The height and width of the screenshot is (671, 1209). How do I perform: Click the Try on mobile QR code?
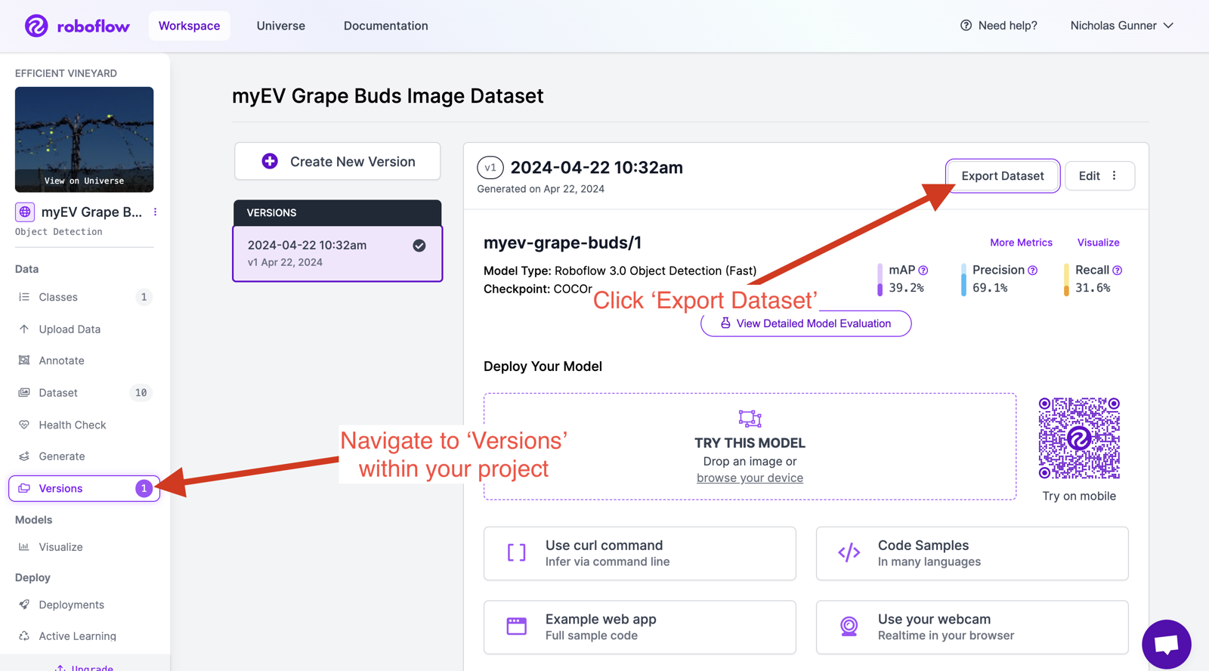[x=1079, y=438]
